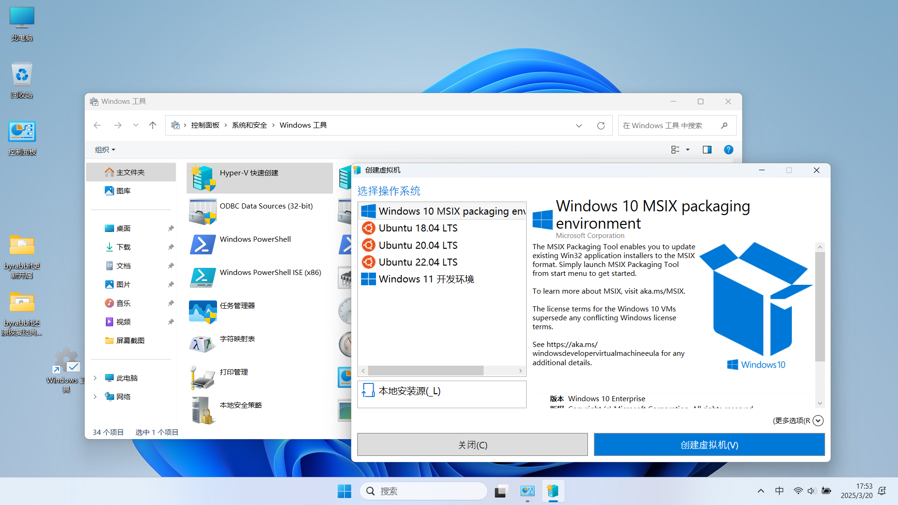Image resolution: width=898 pixels, height=505 pixels.
Task: Open recent locations dropdown arrow
Action: coord(136,125)
